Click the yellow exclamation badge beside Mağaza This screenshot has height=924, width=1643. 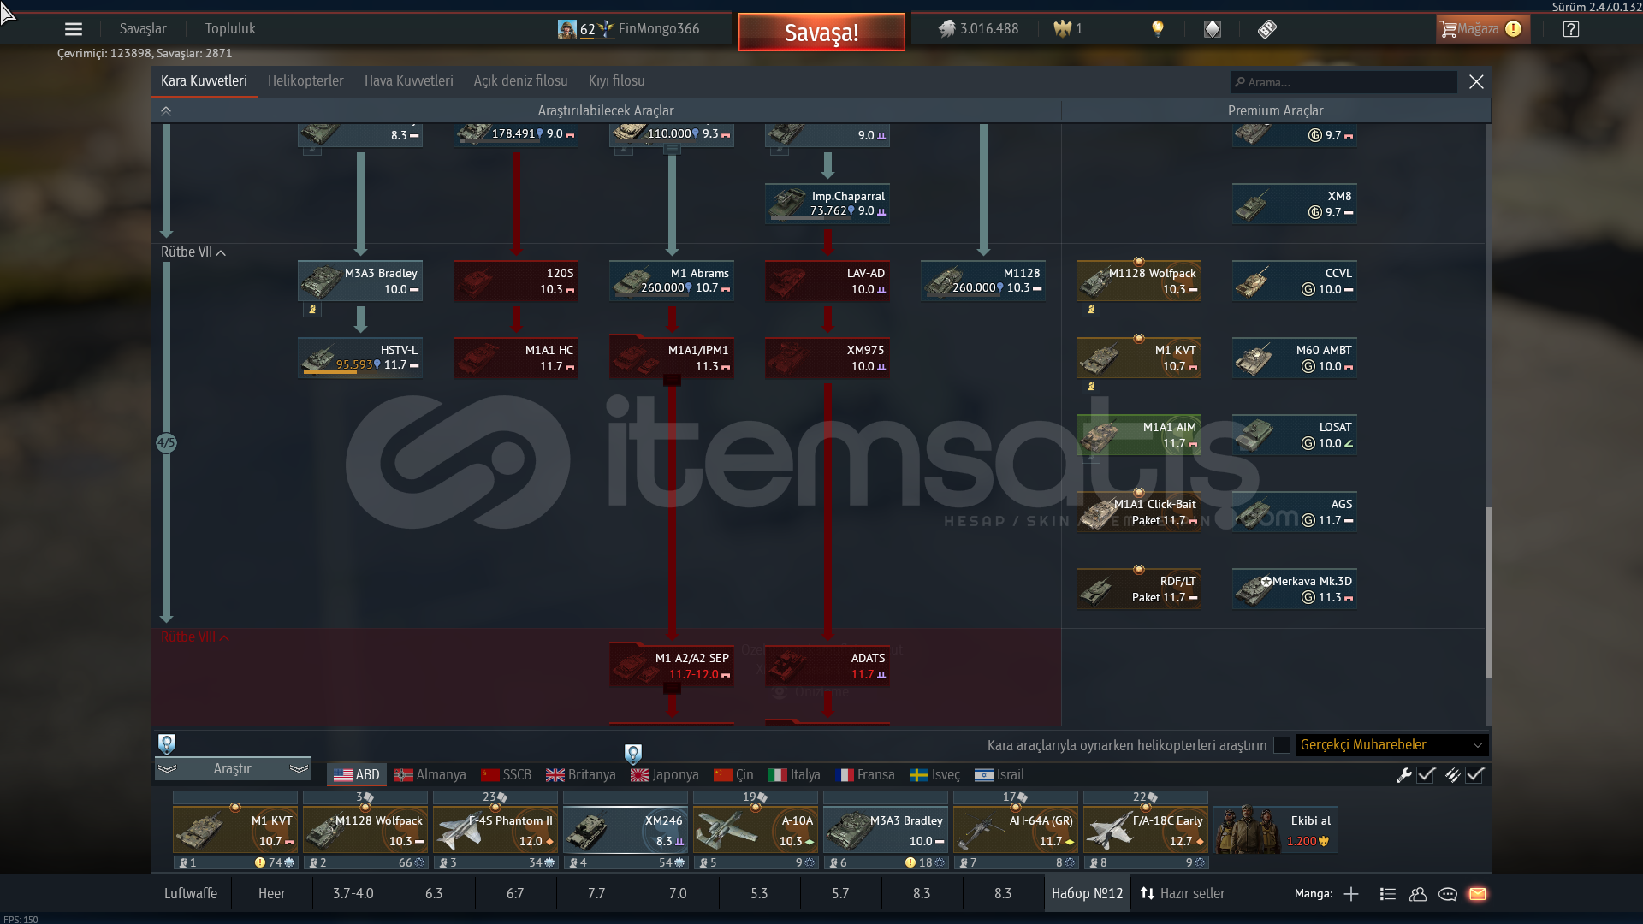click(x=1513, y=29)
